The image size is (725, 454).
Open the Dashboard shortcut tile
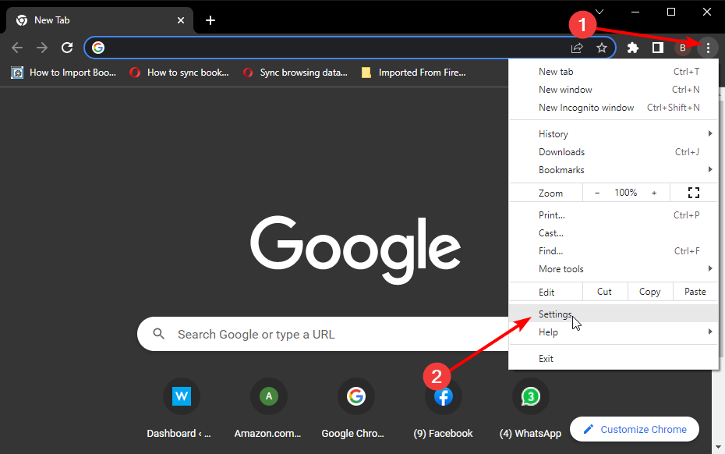coord(181,408)
